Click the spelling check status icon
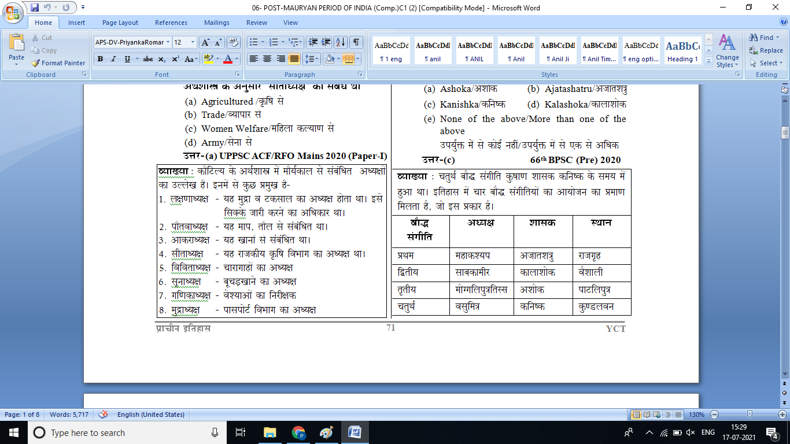Viewport: 790px width, 444px height. [104, 415]
